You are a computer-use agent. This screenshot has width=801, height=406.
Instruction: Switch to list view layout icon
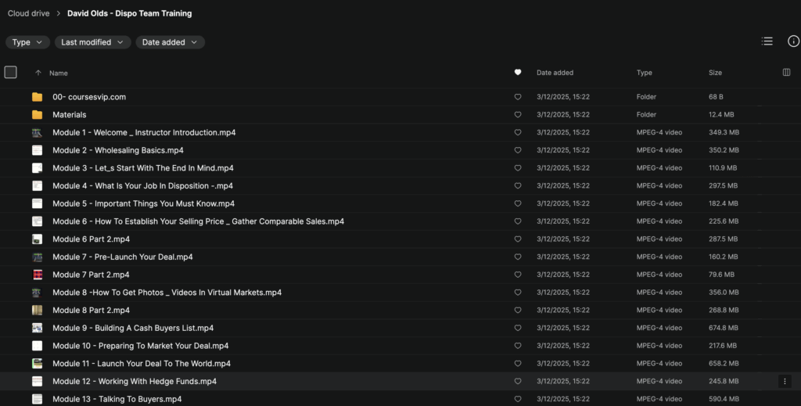tap(767, 41)
